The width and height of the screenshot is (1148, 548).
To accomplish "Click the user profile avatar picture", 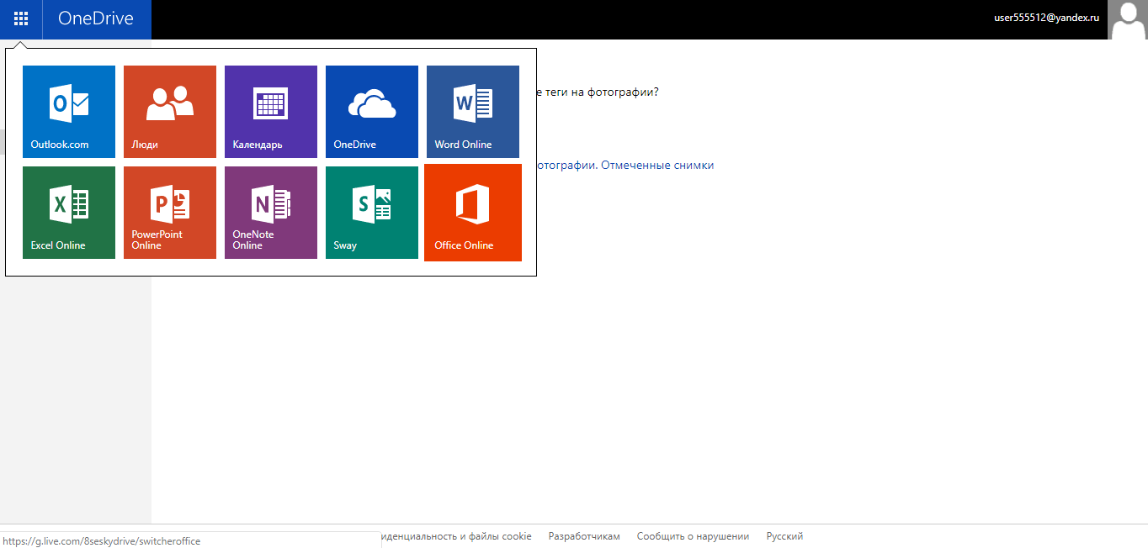I will coord(1128,19).
